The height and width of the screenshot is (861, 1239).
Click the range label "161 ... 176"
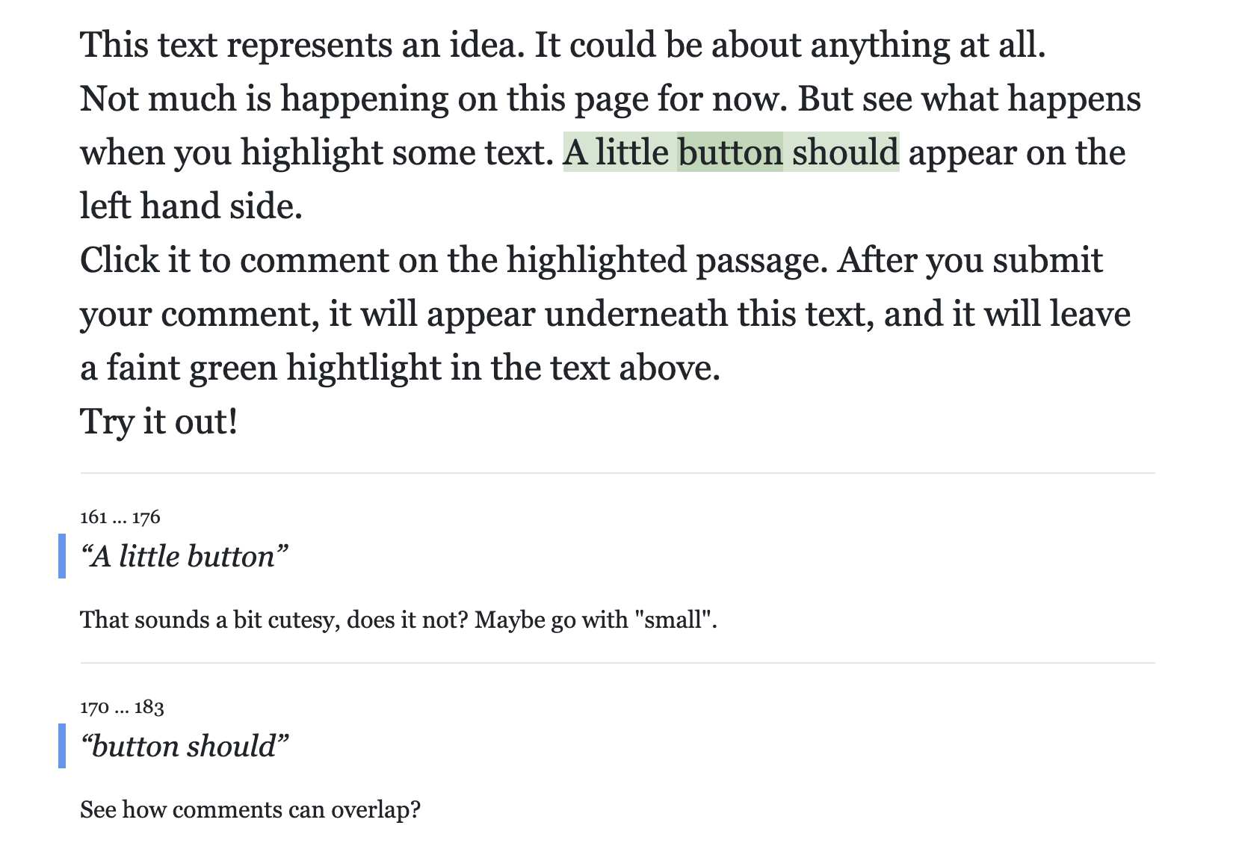[x=120, y=517]
